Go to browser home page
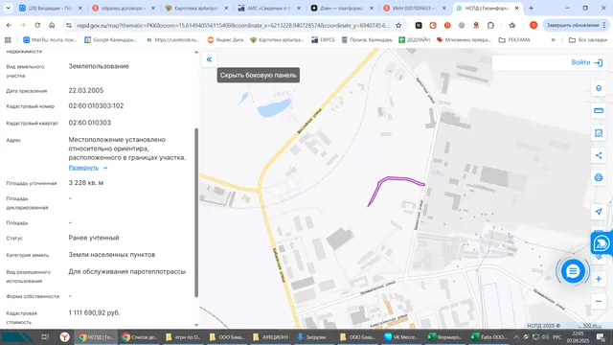Image resolution: width=613 pixels, height=345 pixels. (52, 25)
